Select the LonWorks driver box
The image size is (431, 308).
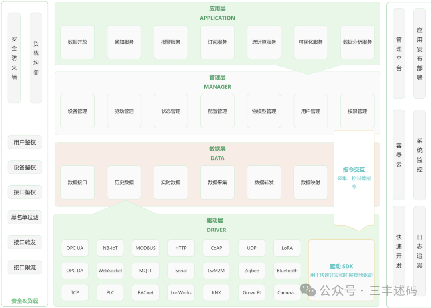[181, 292]
